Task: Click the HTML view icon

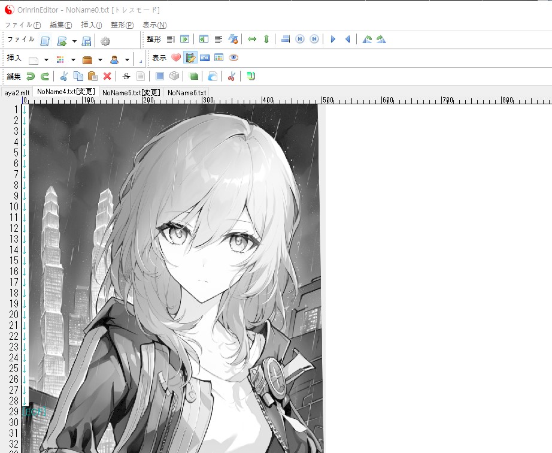Action: click(x=205, y=58)
